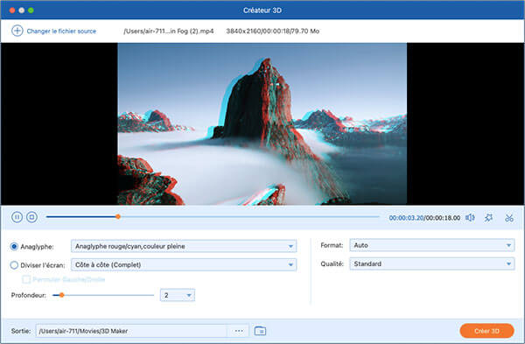This screenshot has width=525, height=344.
Task: Browse output path with three-dots button
Action: pos(239,331)
